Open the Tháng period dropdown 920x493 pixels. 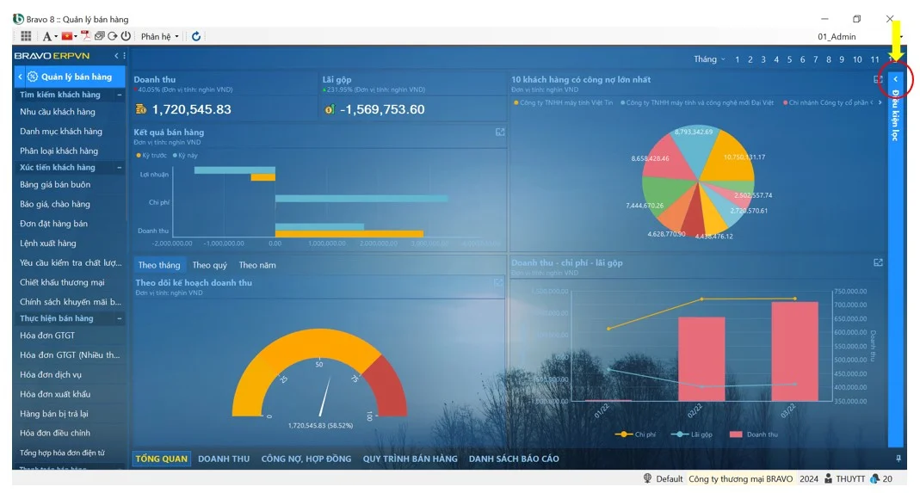pyautogui.click(x=709, y=59)
